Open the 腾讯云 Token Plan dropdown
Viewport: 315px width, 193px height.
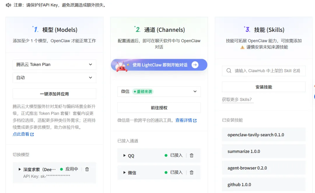[x=55, y=65]
